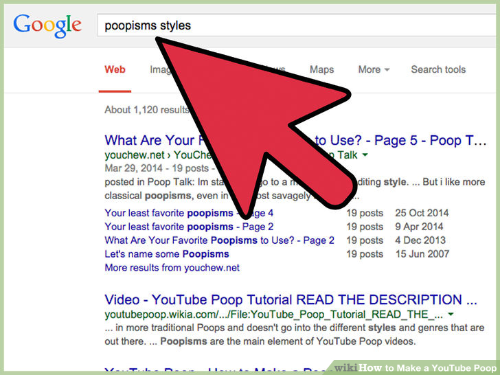Screen dimensions: 500x375
Task: Open 'Let's name some Poopisms' link
Action: pyautogui.click(x=167, y=254)
